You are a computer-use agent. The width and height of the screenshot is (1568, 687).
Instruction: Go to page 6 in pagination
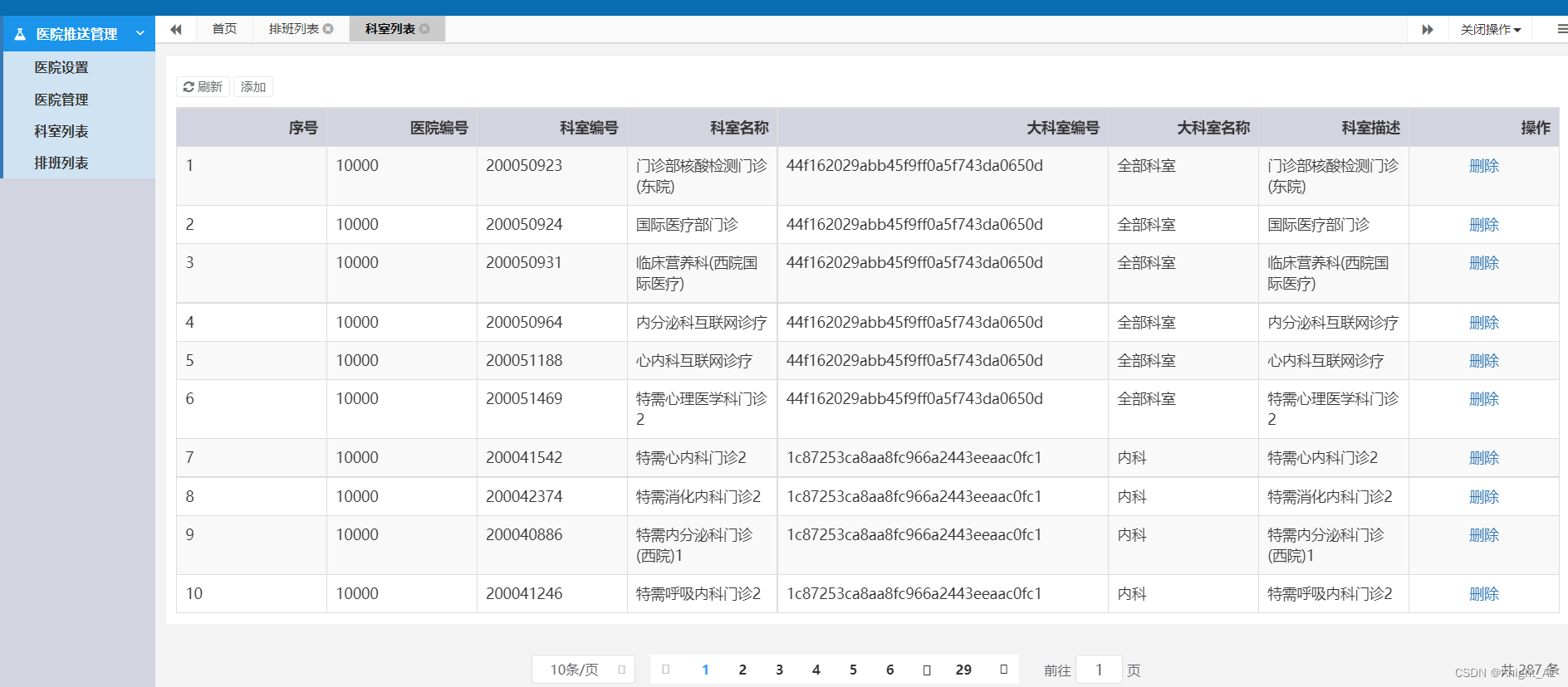pos(889,670)
